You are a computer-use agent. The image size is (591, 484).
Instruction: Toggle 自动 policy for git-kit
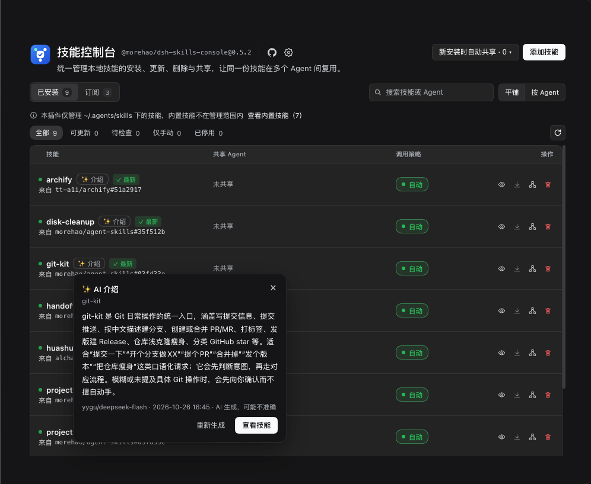[412, 269]
